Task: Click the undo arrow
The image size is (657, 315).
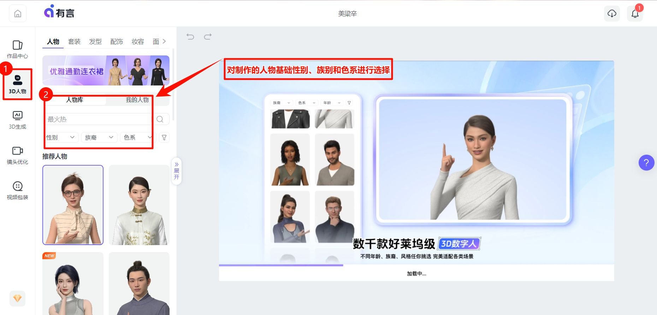Action: click(x=190, y=36)
